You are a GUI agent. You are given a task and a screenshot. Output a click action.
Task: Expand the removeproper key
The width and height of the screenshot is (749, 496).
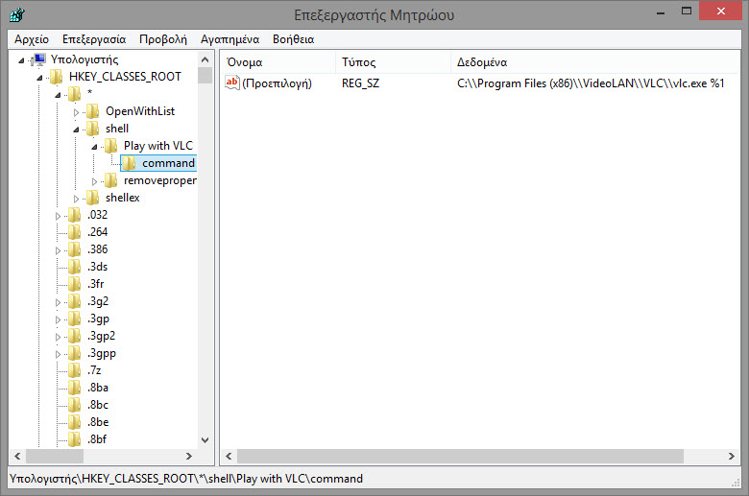94,181
